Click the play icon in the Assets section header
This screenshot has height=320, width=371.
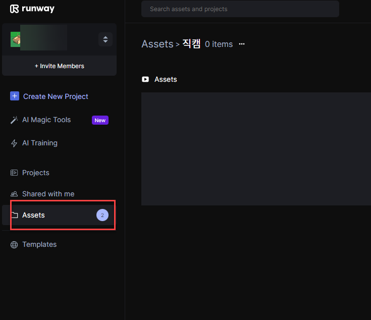point(145,79)
